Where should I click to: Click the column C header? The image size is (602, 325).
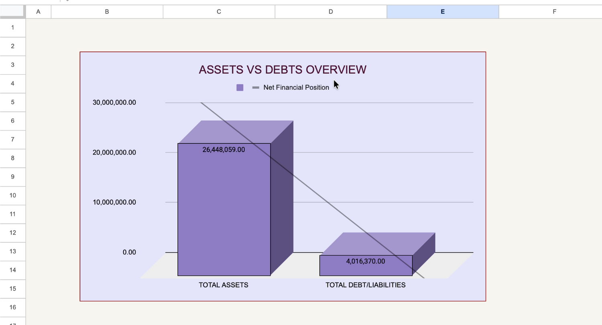tap(219, 12)
